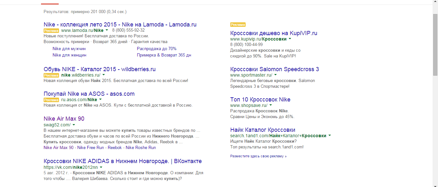Click the 'Покупай Nike на ASOS' result title

89,94
